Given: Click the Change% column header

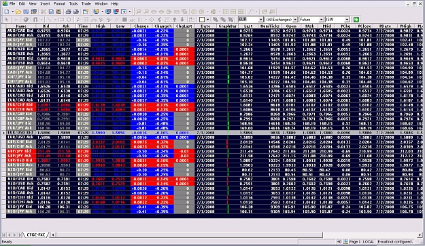Looking at the screenshot, I should click(163, 26).
